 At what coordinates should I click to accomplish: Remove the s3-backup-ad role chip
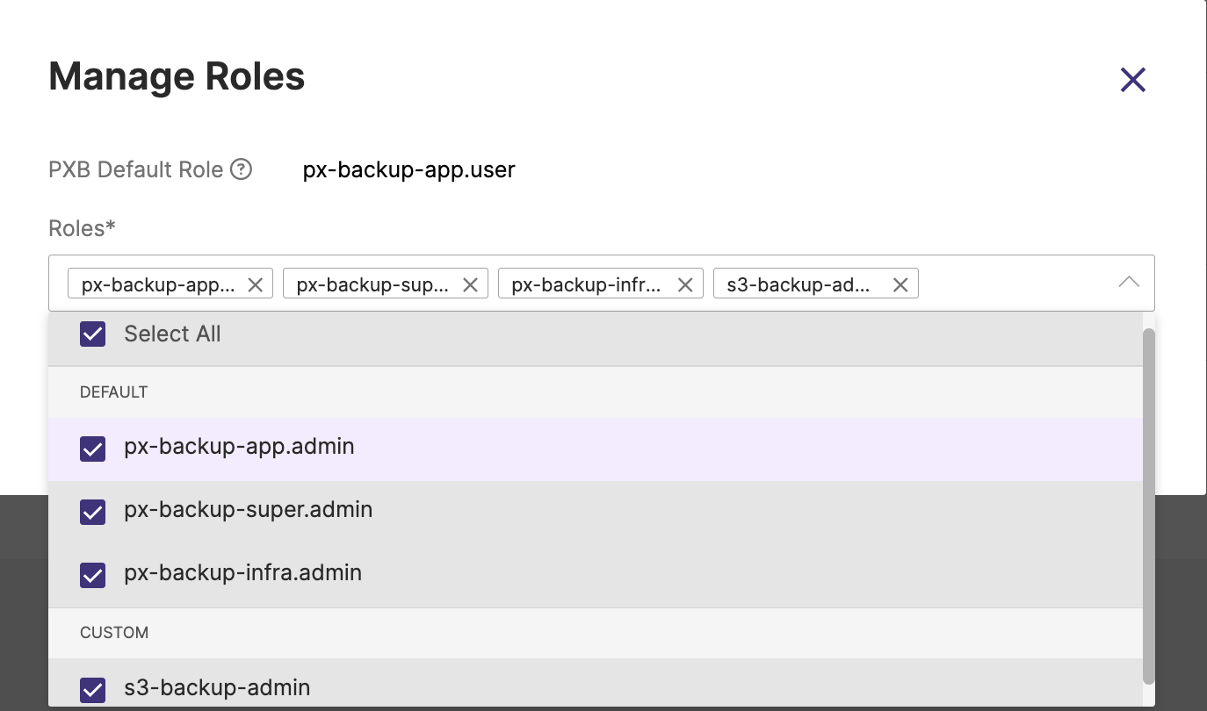point(900,284)
